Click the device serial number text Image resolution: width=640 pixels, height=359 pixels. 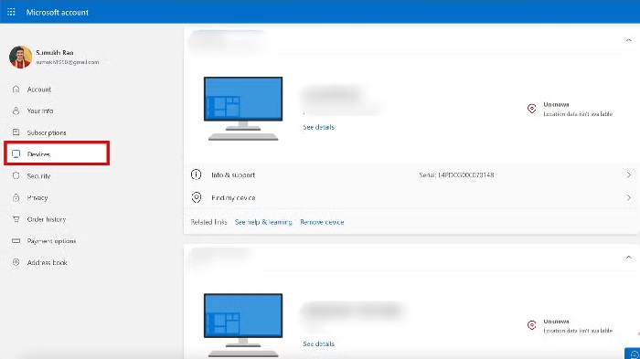point(456,174)
